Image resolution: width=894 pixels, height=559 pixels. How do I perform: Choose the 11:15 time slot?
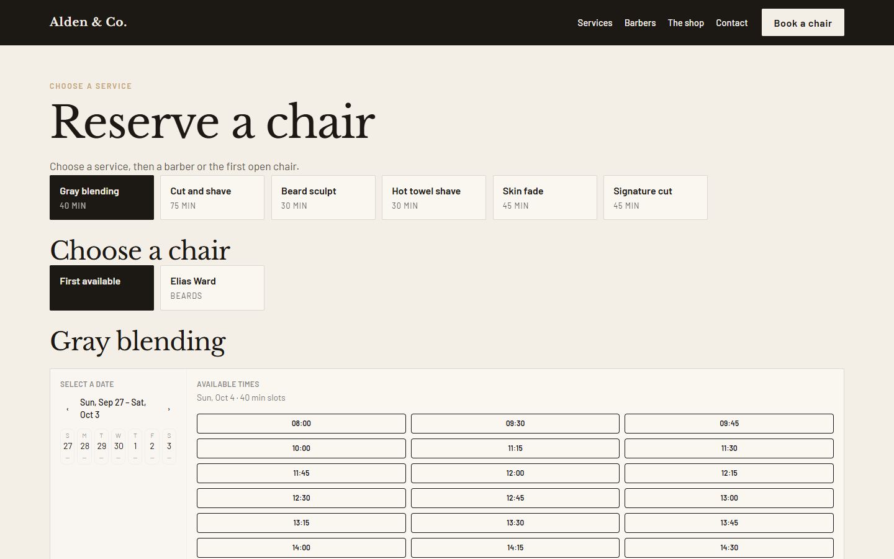[515, 448]
